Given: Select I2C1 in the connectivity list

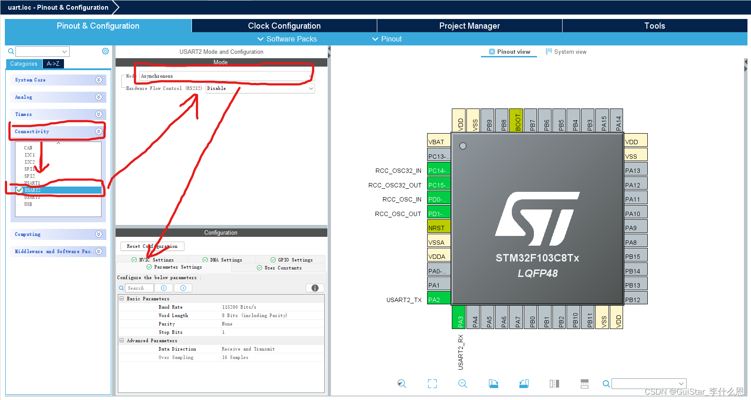Looking at the screenshot, I should [30, 155].
